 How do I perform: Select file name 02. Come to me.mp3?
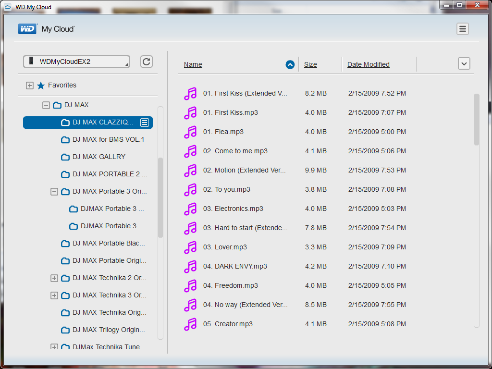[x=235, y=151]
